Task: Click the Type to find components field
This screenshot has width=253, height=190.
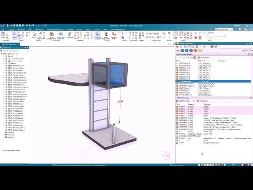Action: [x=15, y=51]
